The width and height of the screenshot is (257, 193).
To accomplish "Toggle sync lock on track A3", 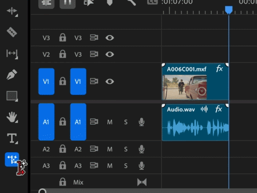I will (94, 165).
